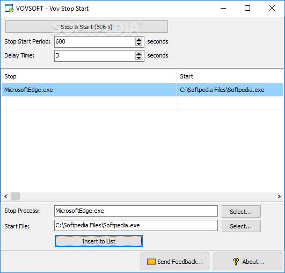285x273 pixels.
Task: Click the C:\Softpedia Files\Softpedia.exe list cell
Action: [230, 90]
